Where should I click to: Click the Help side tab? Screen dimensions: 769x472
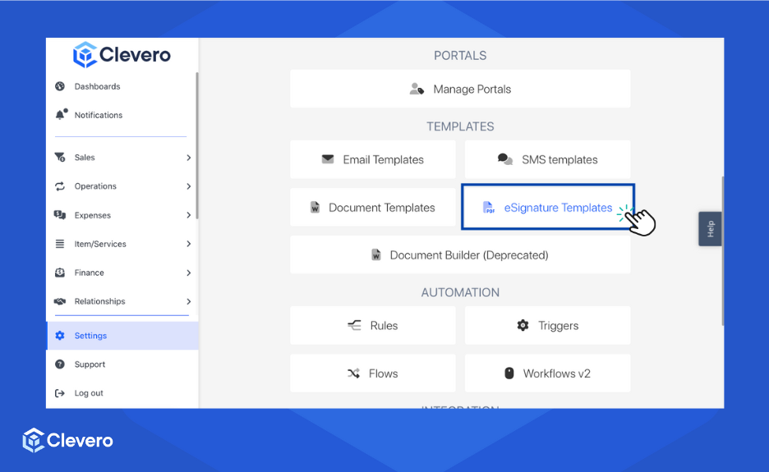(x=710, y=229)
